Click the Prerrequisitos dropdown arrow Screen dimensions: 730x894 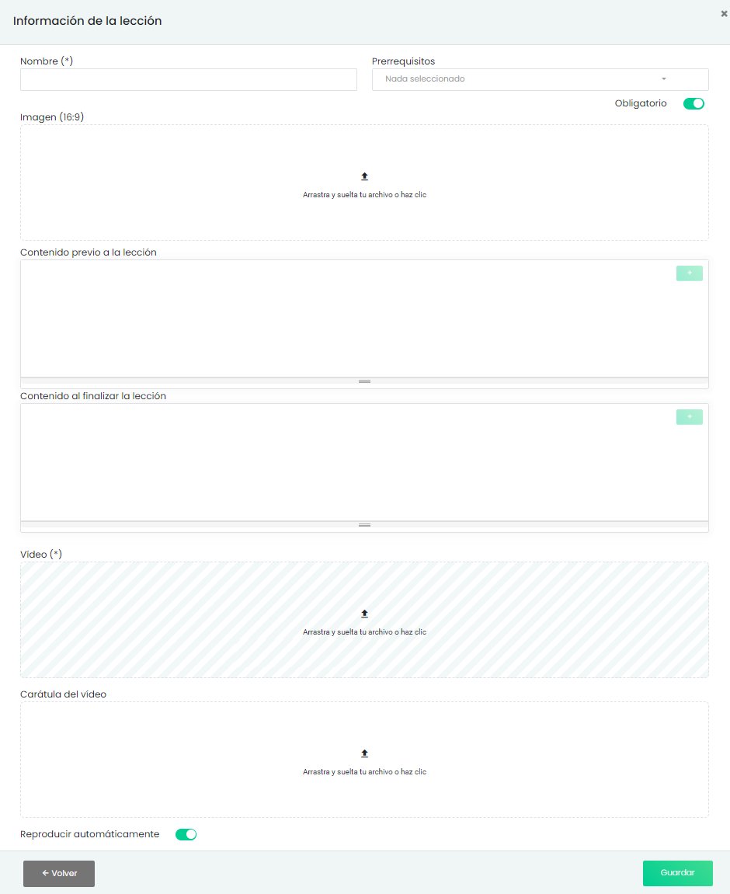664,79
